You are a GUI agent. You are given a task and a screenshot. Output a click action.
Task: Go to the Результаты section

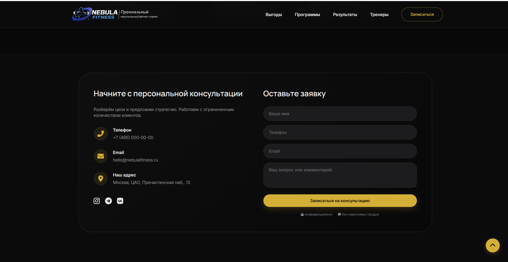tap(345, 14)
